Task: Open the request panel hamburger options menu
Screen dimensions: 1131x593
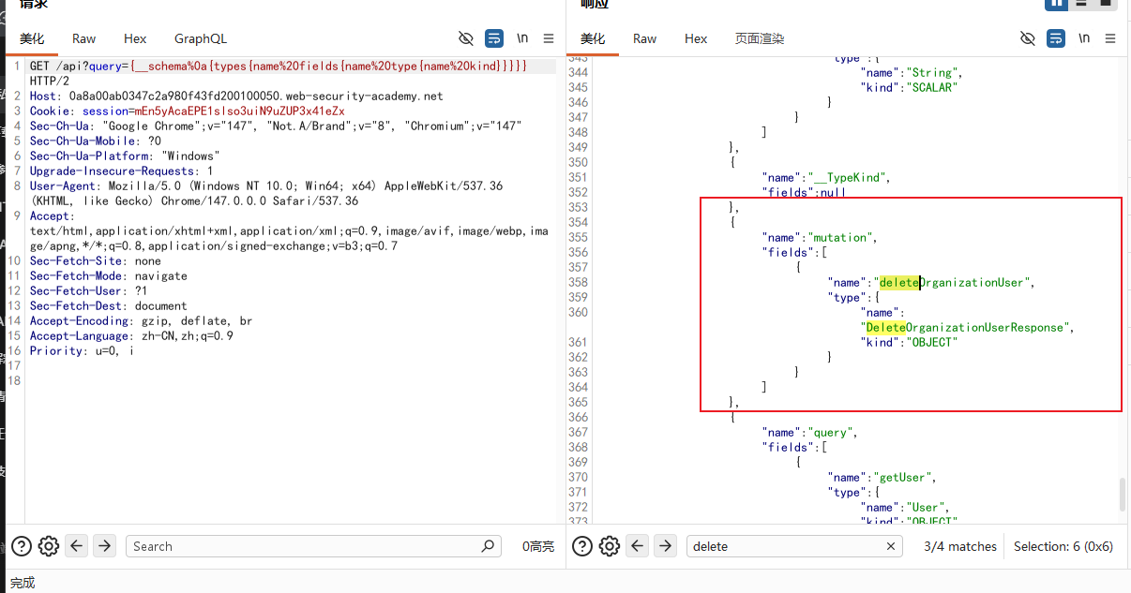Action: click(x=549, y=38)
